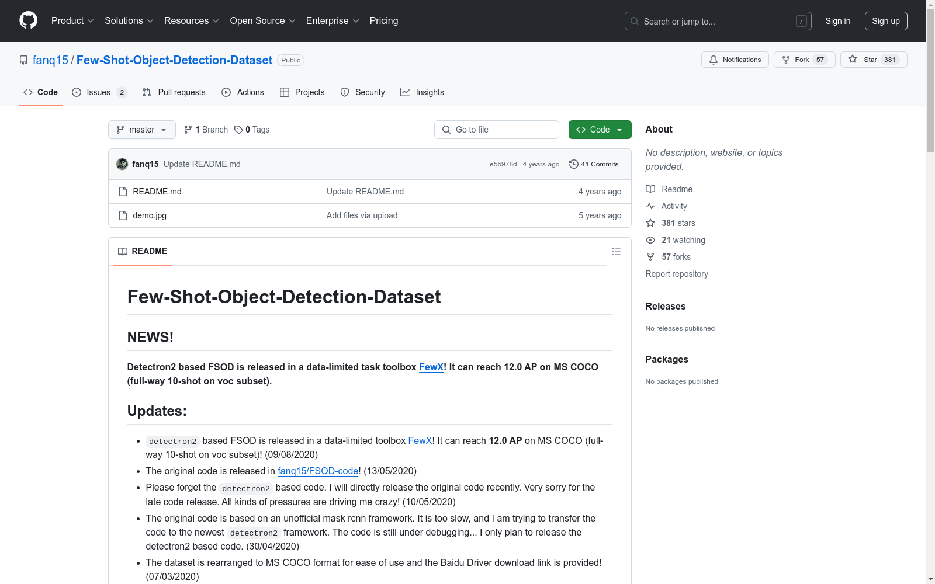Expand the Product menu
This screenshot has height=584, width=935.
pyautogui.click(x=72, y=21)
